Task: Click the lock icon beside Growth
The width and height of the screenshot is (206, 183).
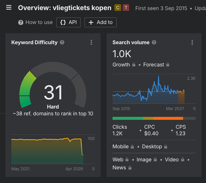Action: coord(134,65)
